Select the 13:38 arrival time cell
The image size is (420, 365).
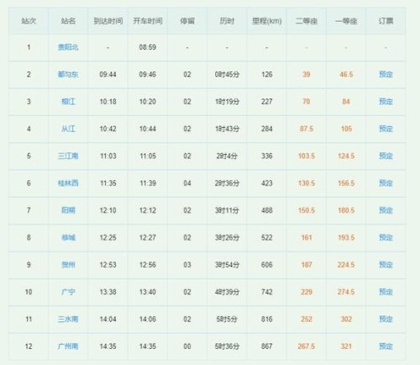108,292
